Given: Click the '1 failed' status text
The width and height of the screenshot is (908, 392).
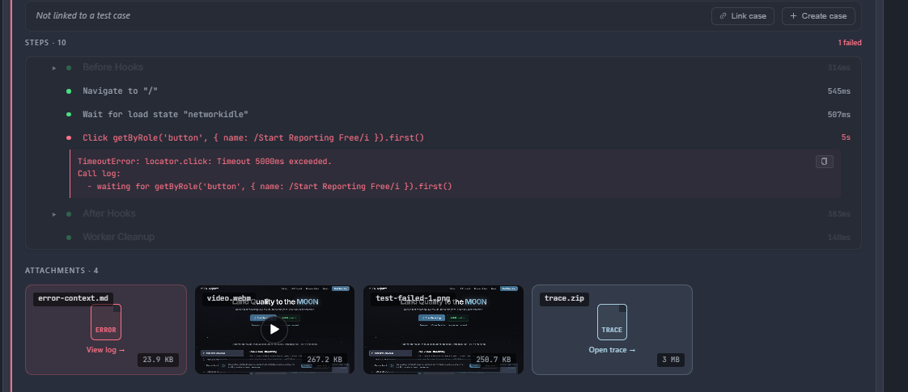Looking at the screenshot, I should 850,43.
